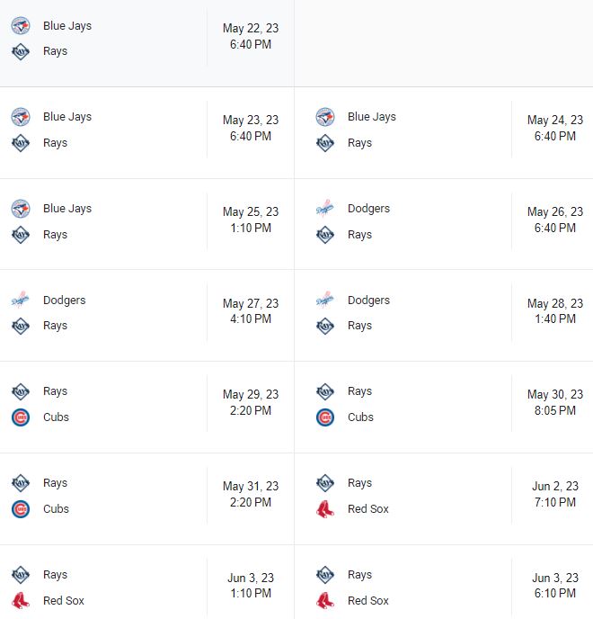Click Cubs logo in May 29 game
The height and width of the screenshot is (619, 593).
point(21,417)
